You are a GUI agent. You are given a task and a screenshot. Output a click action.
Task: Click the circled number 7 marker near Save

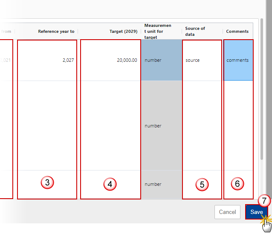click(264, 200)
